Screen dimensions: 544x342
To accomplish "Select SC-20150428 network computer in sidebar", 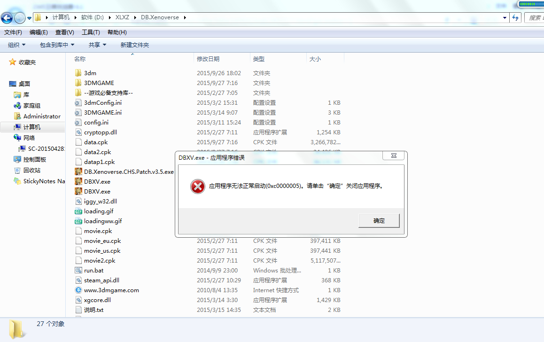I will pos(46,148).
